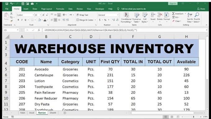Decrease the font size
This screenshot has width=211, height=119.
(x=47, y=15)
